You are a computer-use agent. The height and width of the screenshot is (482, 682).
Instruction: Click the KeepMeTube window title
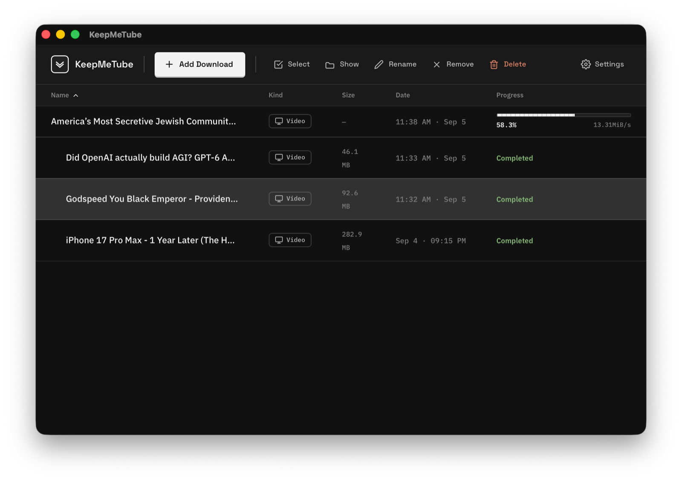(x=115, y=35)
